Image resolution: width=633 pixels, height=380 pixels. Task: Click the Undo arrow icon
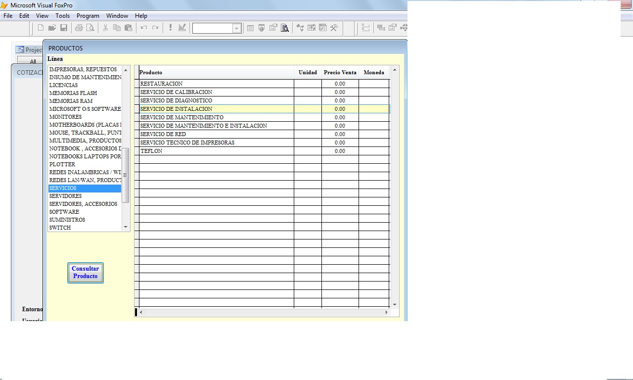click(x=143, y=28)
